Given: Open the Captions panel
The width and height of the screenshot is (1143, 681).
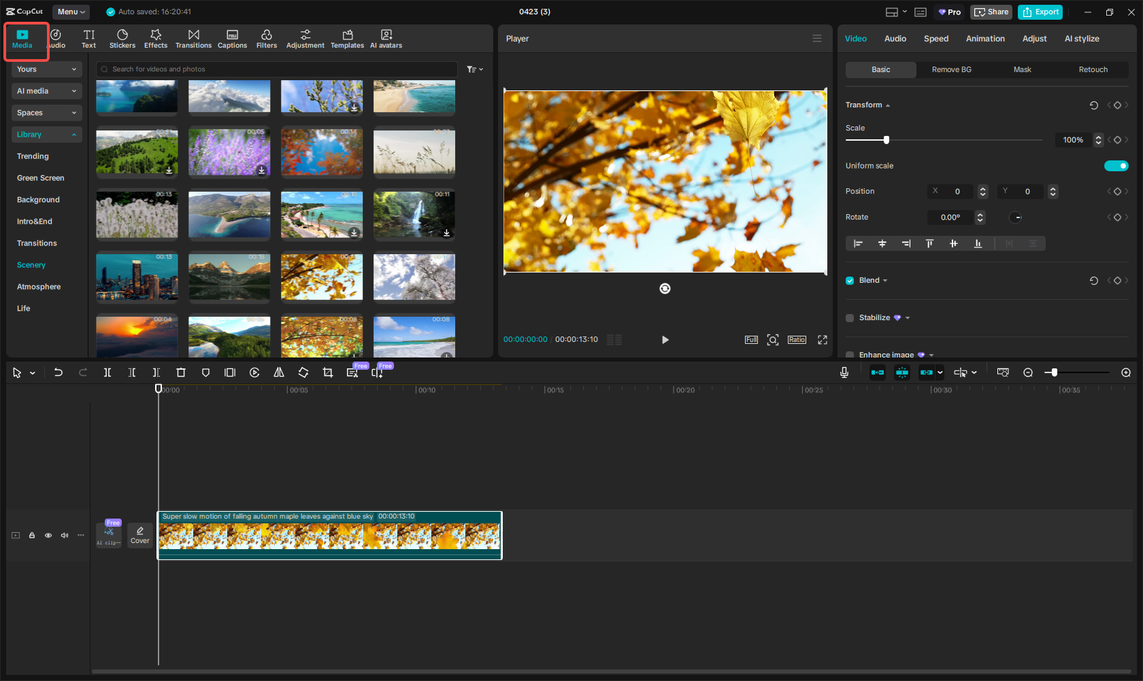Looking at the screenshot, I should click(232, 38).
